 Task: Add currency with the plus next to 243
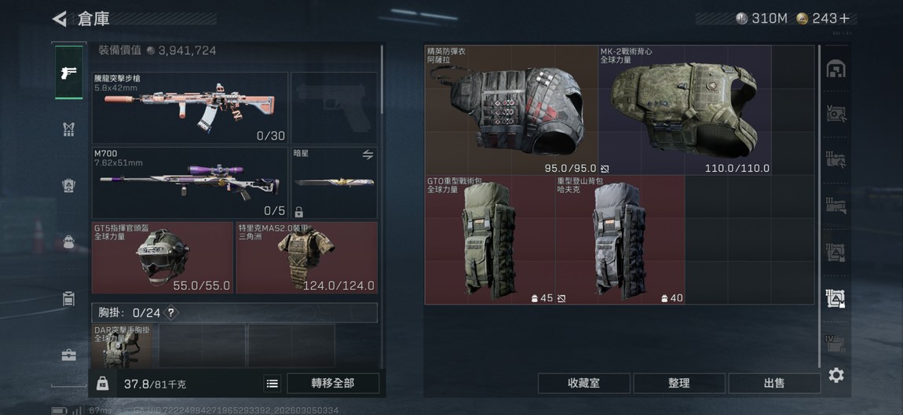point(844,18)
